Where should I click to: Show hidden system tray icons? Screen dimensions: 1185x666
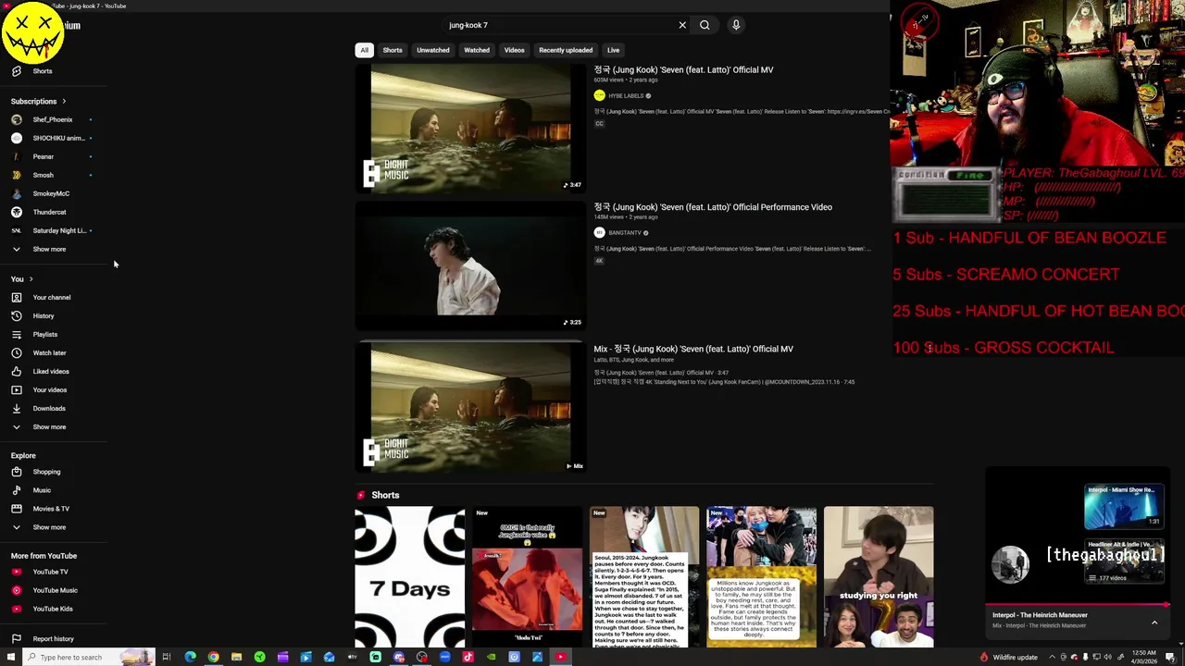(1052, 657)
